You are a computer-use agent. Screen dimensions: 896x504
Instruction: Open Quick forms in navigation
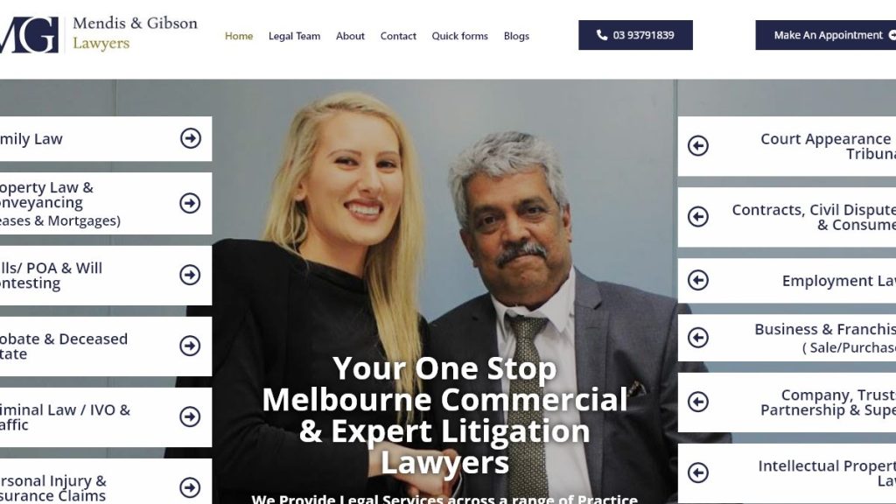tap(460, 36)
